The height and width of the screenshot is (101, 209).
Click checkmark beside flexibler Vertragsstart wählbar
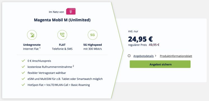pos(23,73)
